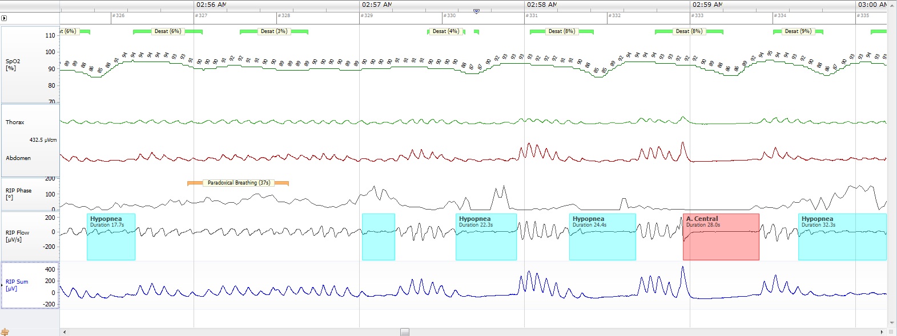897x336 pixels.
Task: Select the unlabeled cyan event block
Action: (379, 237)
